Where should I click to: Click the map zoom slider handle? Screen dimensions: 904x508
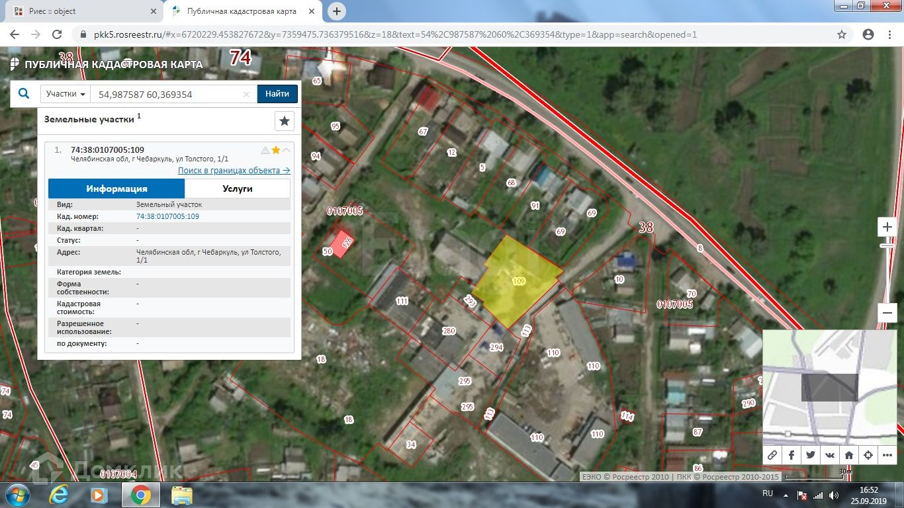pos(887,245)
